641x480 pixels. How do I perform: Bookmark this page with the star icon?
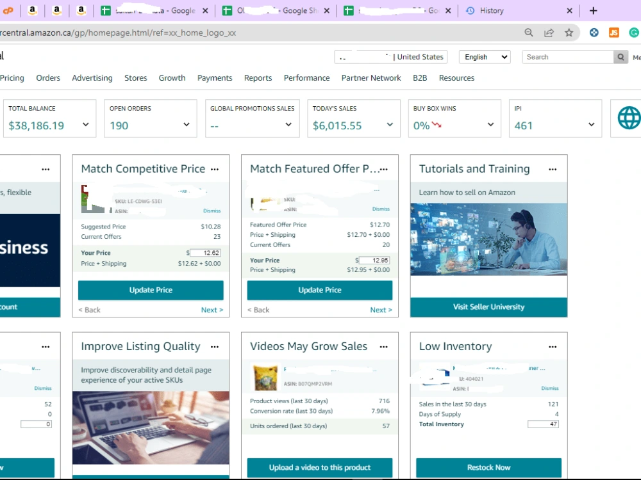569,33
